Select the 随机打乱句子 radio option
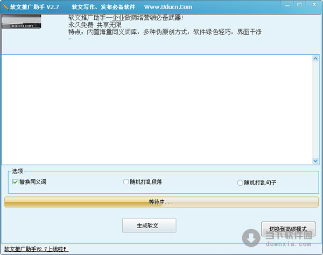The height and width of the screenshot is (255, 323). click(240, 183)
